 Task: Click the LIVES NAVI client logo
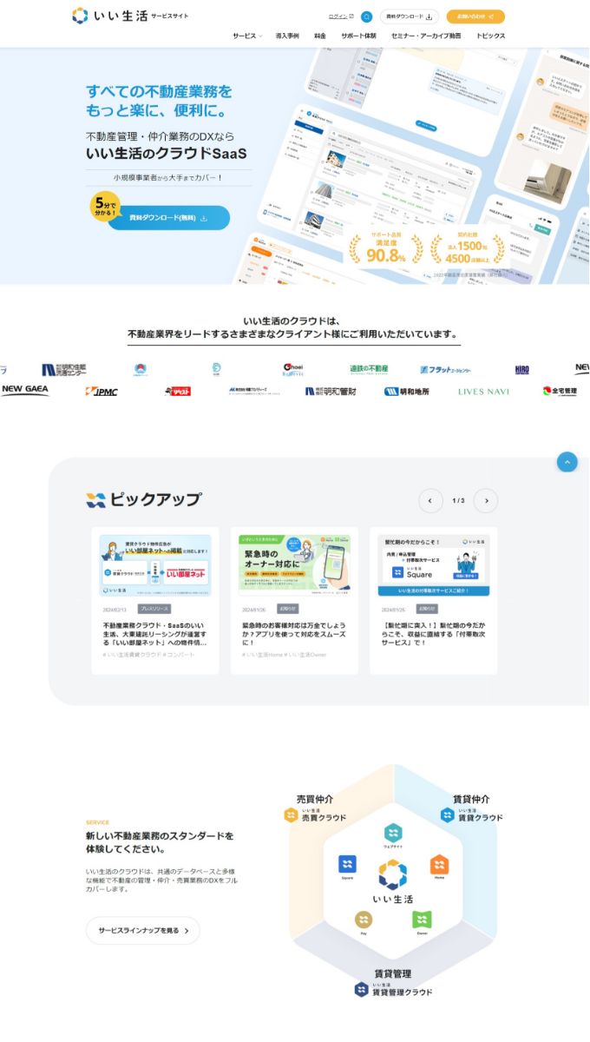point(483,392)
